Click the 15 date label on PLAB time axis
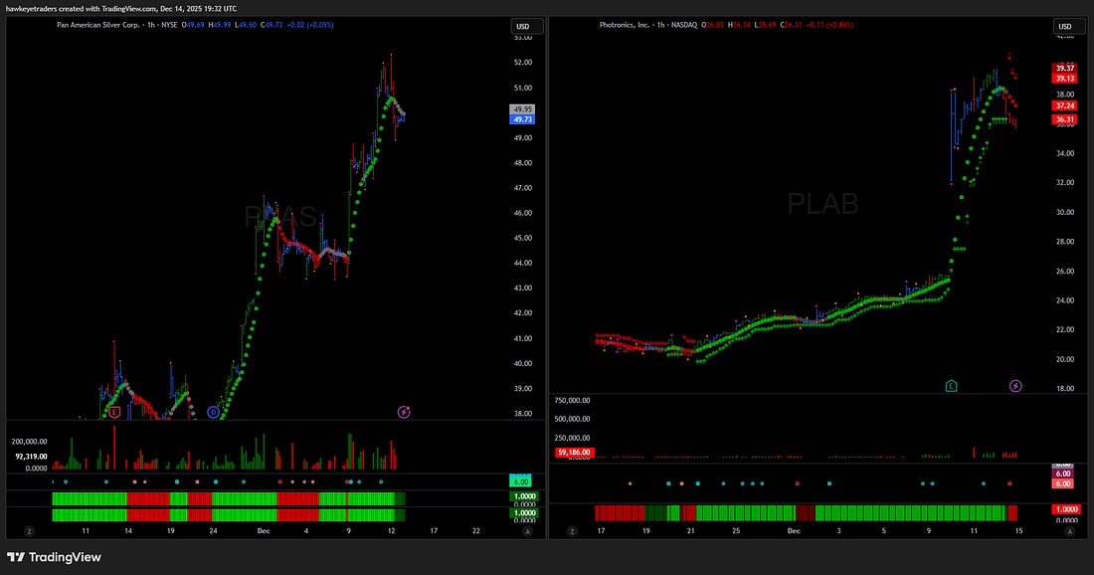 pyautogui.click(x=1018, y=531)
